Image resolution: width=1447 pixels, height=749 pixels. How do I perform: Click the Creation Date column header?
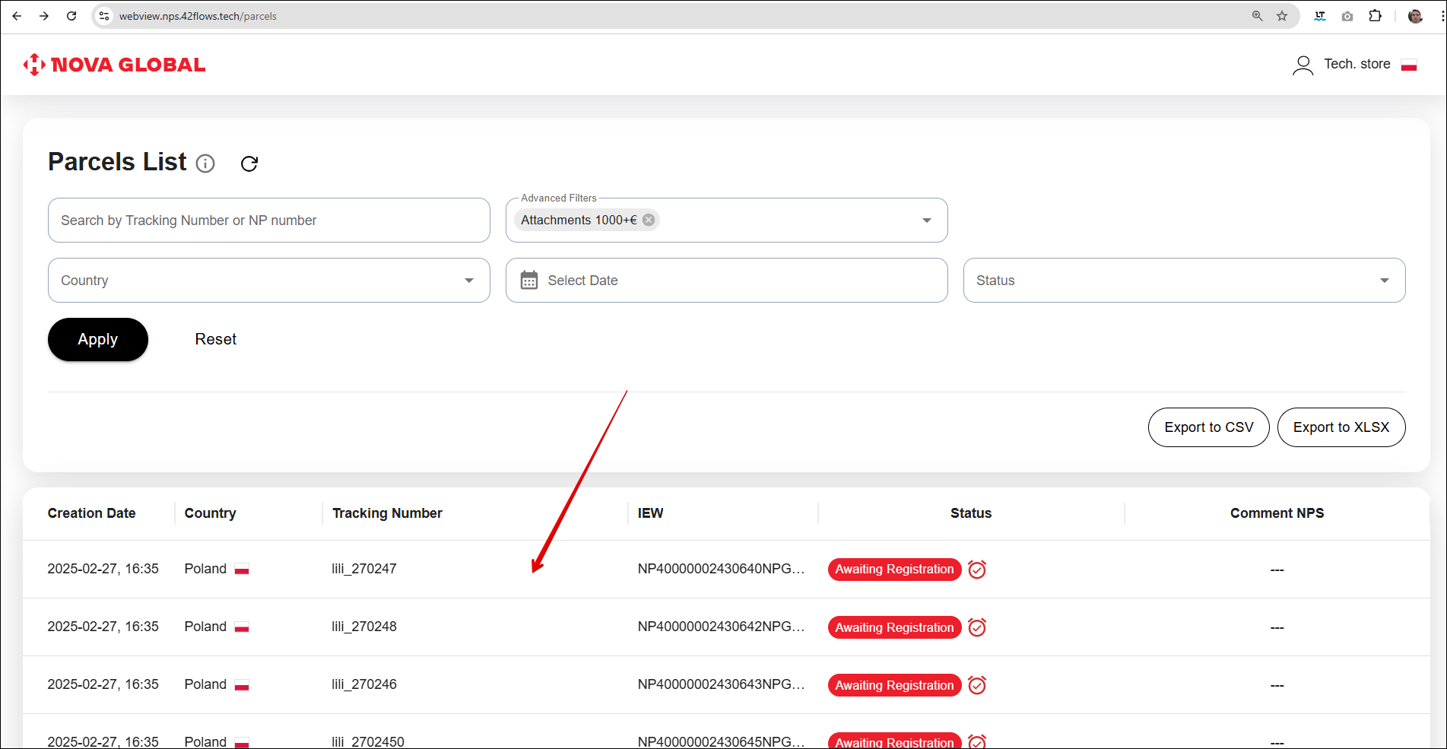point(91,513)
